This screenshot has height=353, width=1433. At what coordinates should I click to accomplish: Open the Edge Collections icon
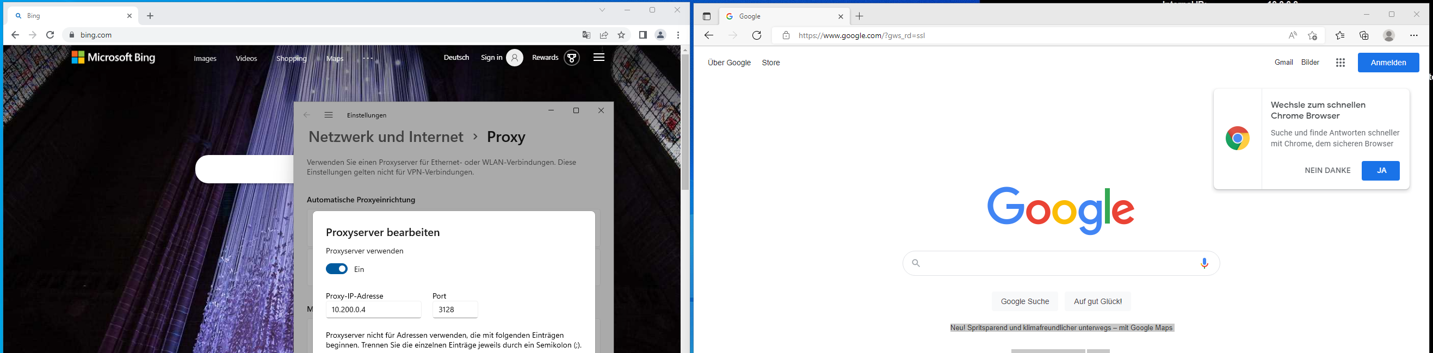click(x=1364, y=35)
